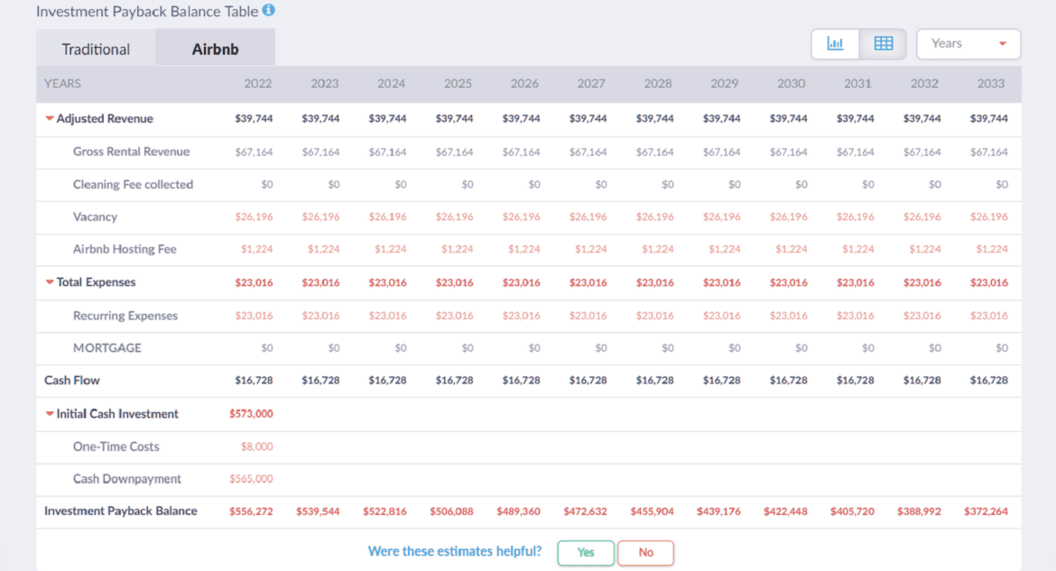The width and height of the screenshot is (1056, 571).
Task: Select the Airbnb tab
Action: tap(215, 48)
